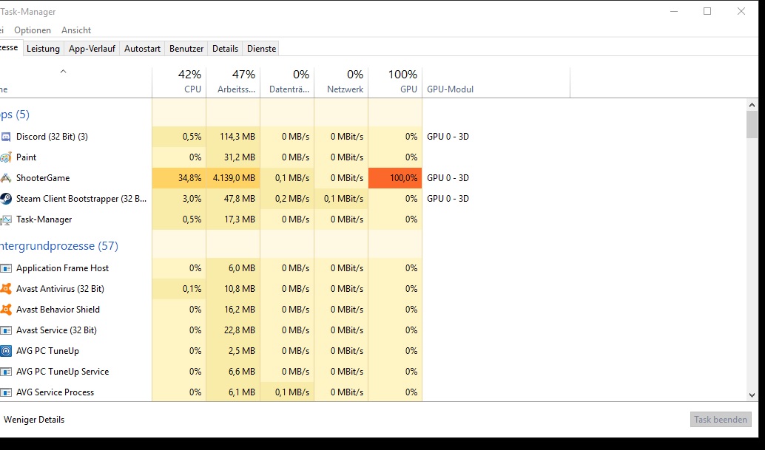Click scrollbar up arrow

coord(752,105)
